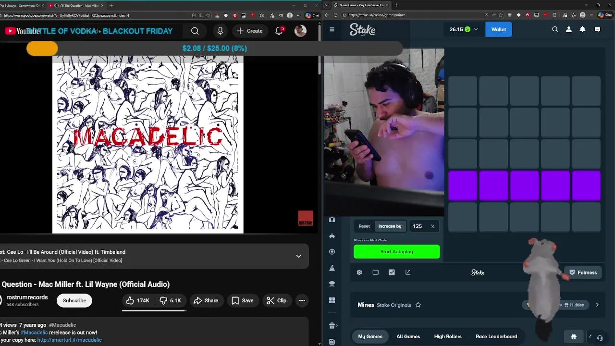The image size is (615, 346).
Task: Open Stake sidebar gift rewards icon
Action: pos(332,326)
